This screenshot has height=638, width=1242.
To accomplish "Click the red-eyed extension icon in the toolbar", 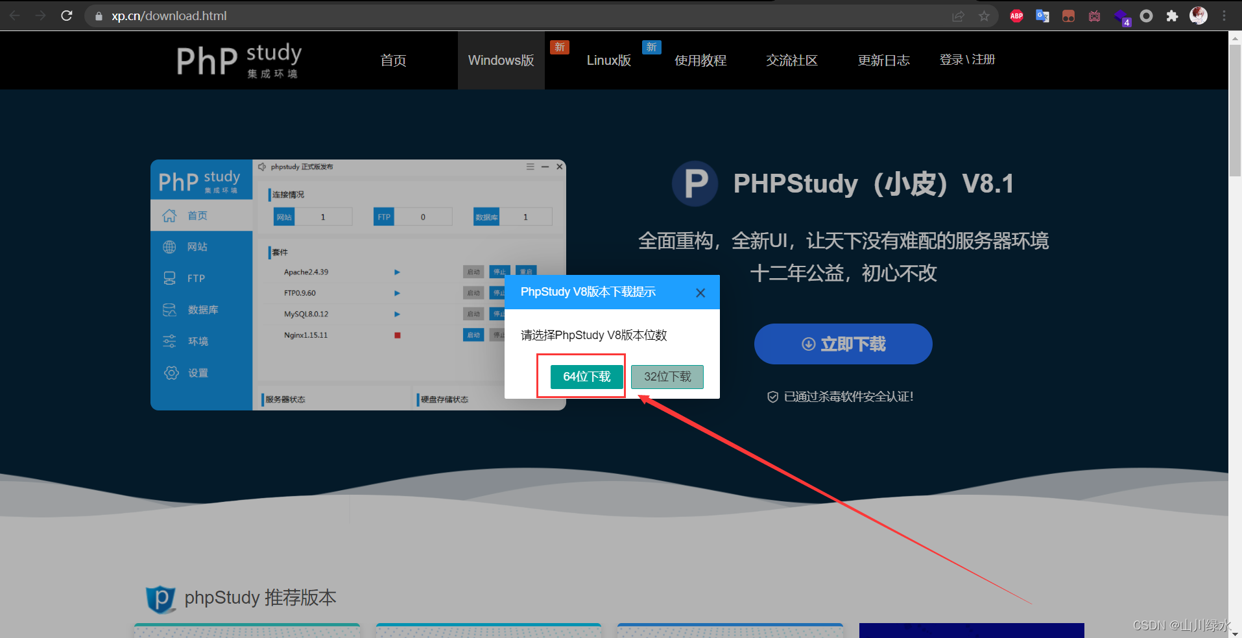I will click(x=1068, y=16).
